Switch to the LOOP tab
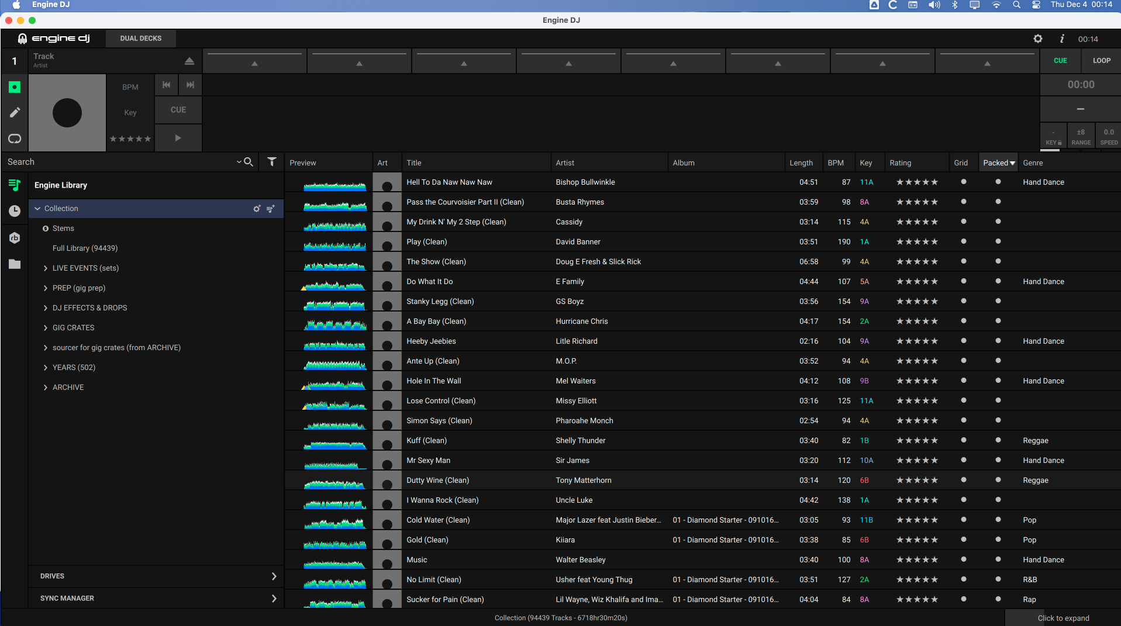Image resolution: width=1121 pixels, height=626 pixels. (1101, 60)
